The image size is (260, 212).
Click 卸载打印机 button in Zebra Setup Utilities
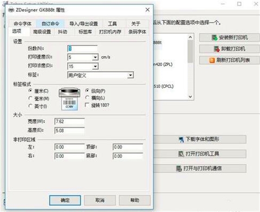230,49
